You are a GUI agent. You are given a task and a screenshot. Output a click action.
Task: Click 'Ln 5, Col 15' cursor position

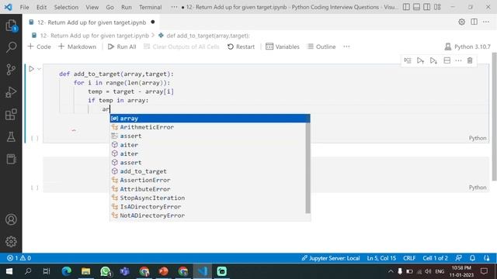(381, 258)
